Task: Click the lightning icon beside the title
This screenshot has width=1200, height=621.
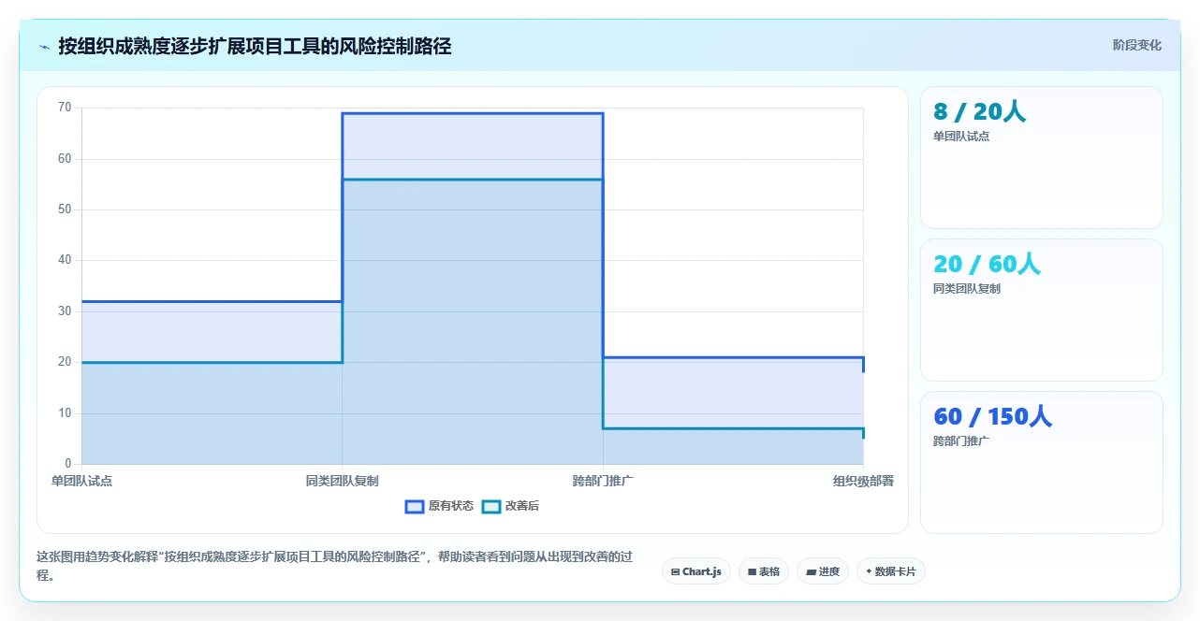Action: pos(44,46)
